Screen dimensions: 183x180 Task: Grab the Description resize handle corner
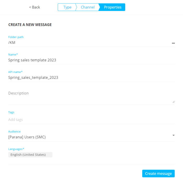click(x=173, y=102)
